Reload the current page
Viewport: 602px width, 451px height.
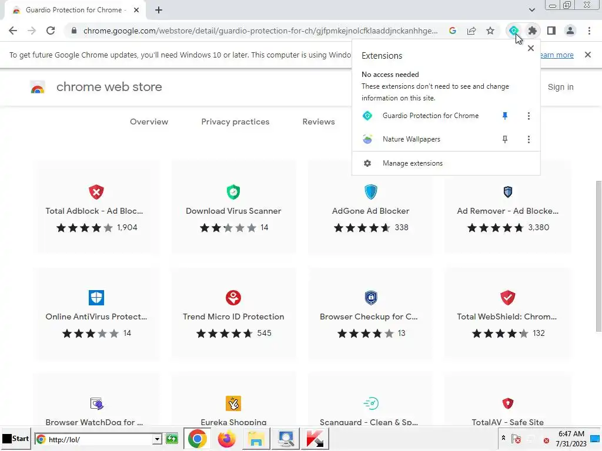51,31
